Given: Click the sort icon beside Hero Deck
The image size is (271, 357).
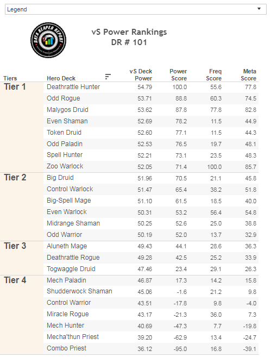Looking at the screenshot, I should click(108, 77).
